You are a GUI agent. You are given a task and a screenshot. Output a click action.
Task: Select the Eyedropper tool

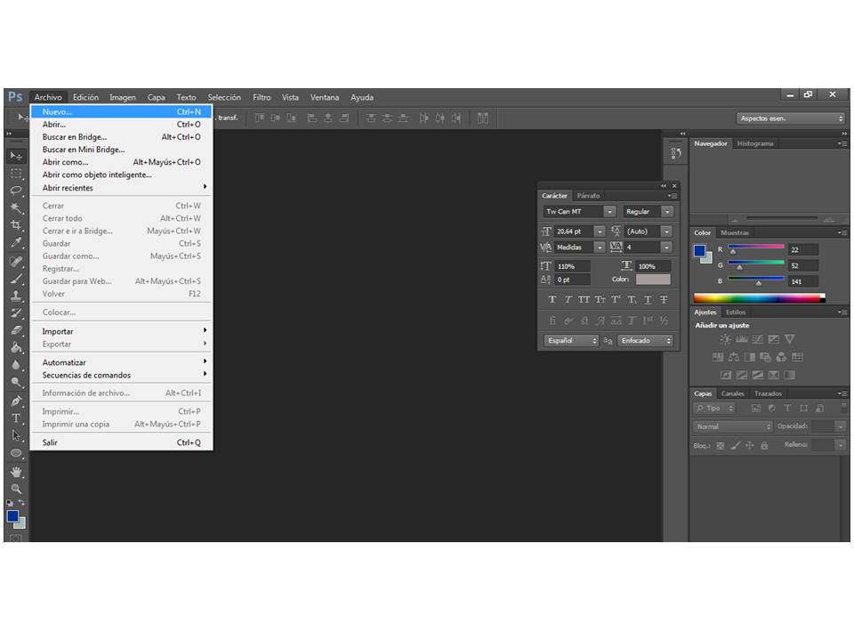click(x=16, y=242)
